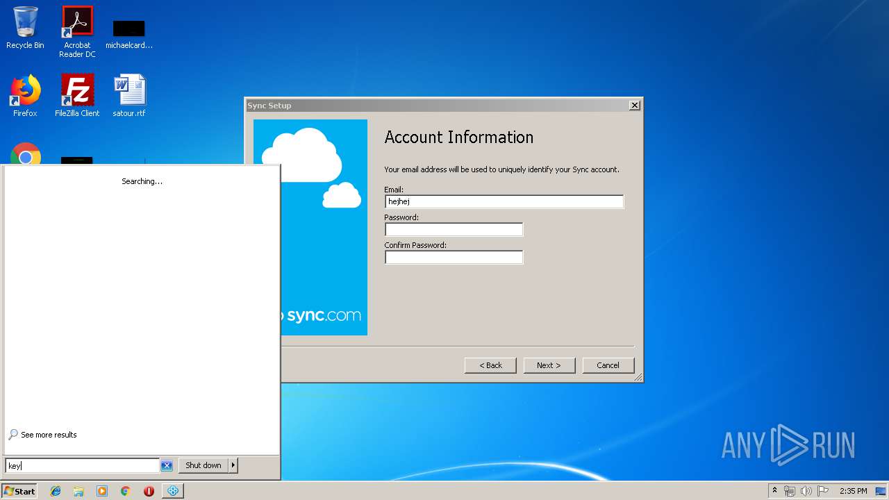The width and height of the screenshot is (889, 500).
Task: Open Chrome from the taskbar
Action: coord(126,491)
